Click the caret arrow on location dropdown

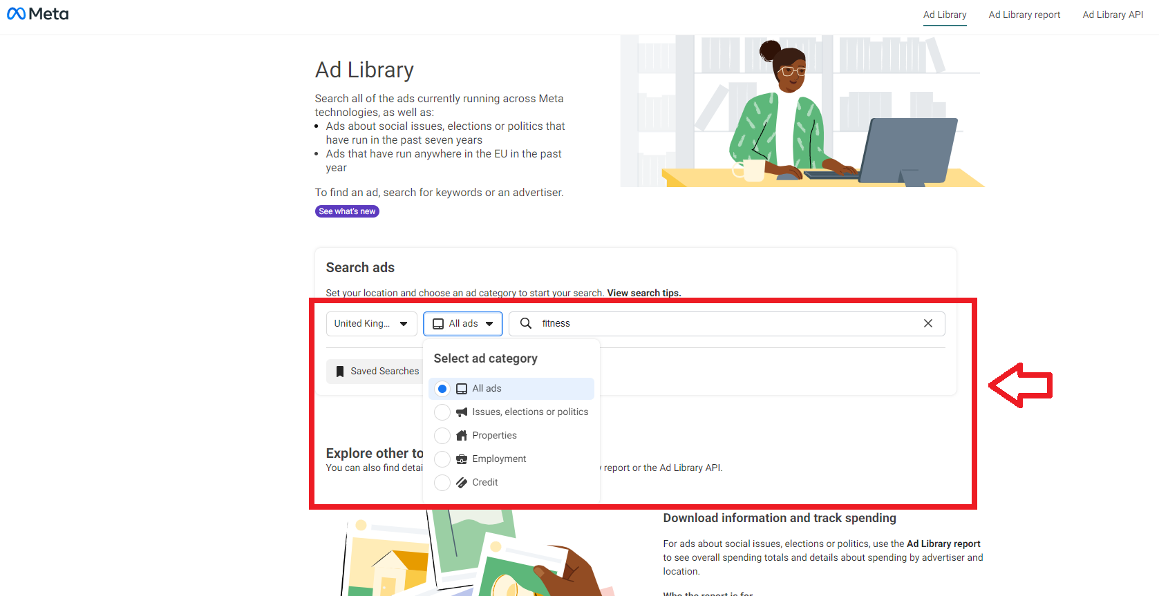pyautogui.click(x=404, y=324)
